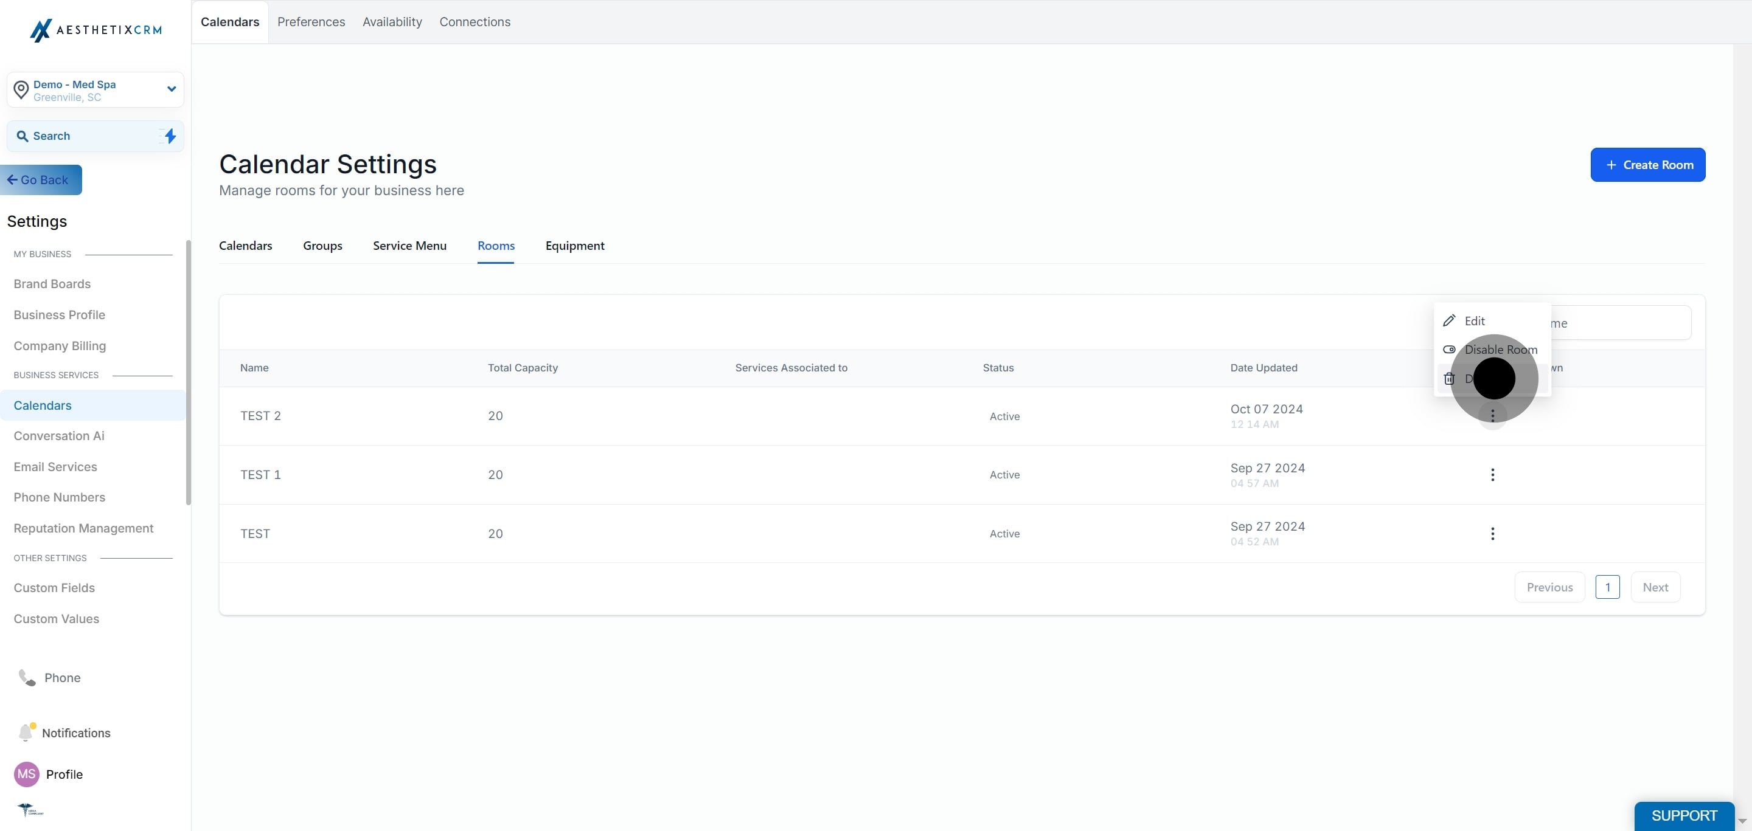Click the TEST 2 room name

click(x=260, y=416)
